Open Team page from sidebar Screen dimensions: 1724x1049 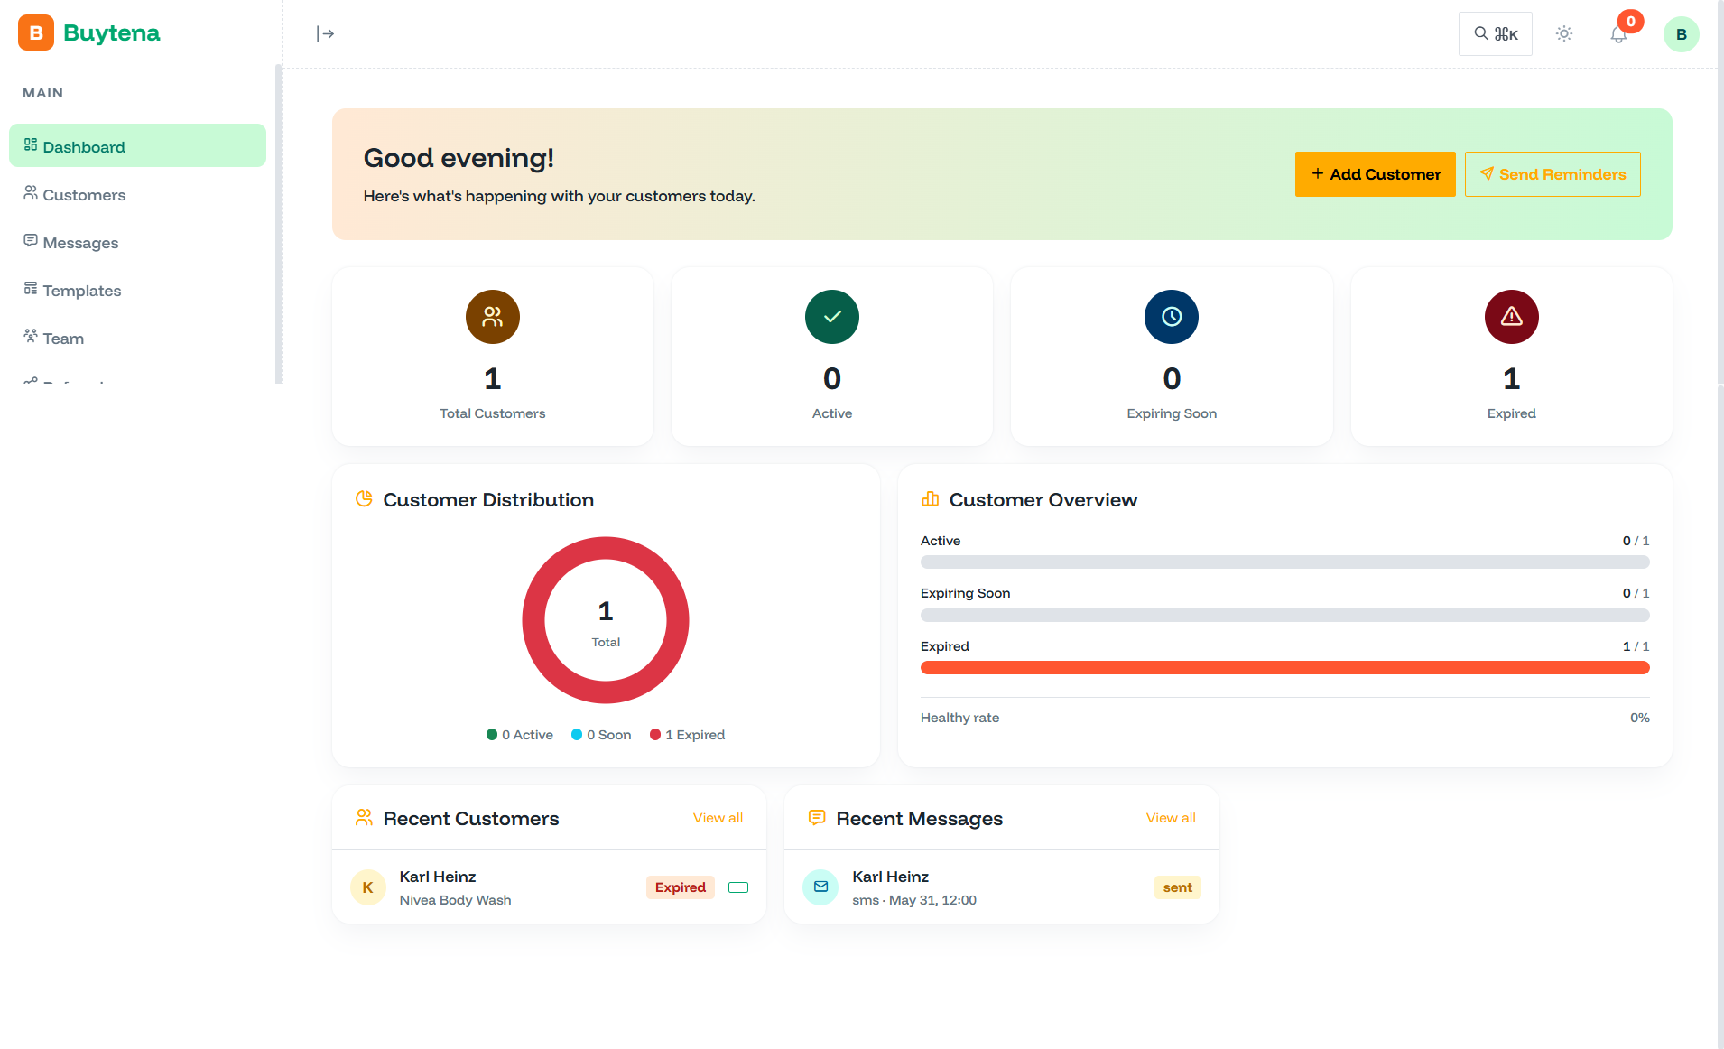(x=137, y=338)
